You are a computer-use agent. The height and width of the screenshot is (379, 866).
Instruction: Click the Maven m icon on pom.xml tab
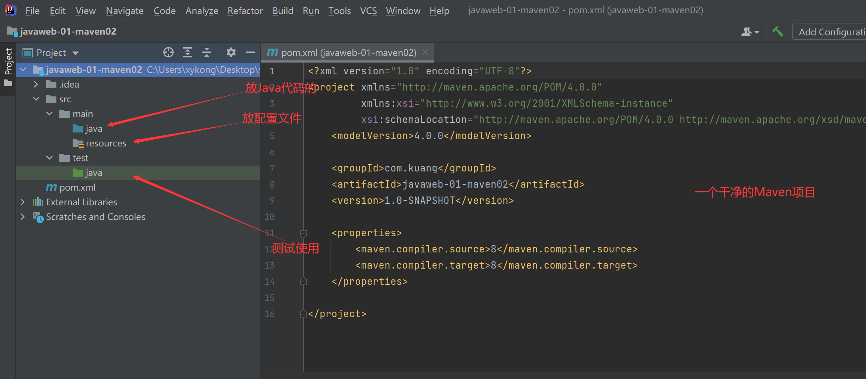pos(272,52)
